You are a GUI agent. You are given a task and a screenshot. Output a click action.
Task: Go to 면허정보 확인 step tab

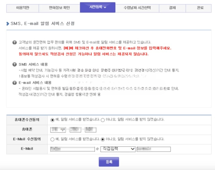59,8
